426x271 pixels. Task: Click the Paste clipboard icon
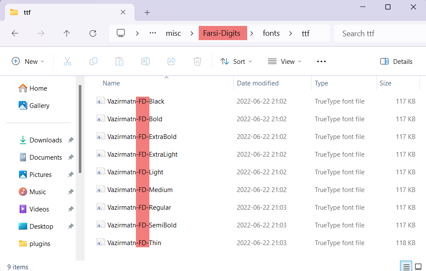coord(119,61)
